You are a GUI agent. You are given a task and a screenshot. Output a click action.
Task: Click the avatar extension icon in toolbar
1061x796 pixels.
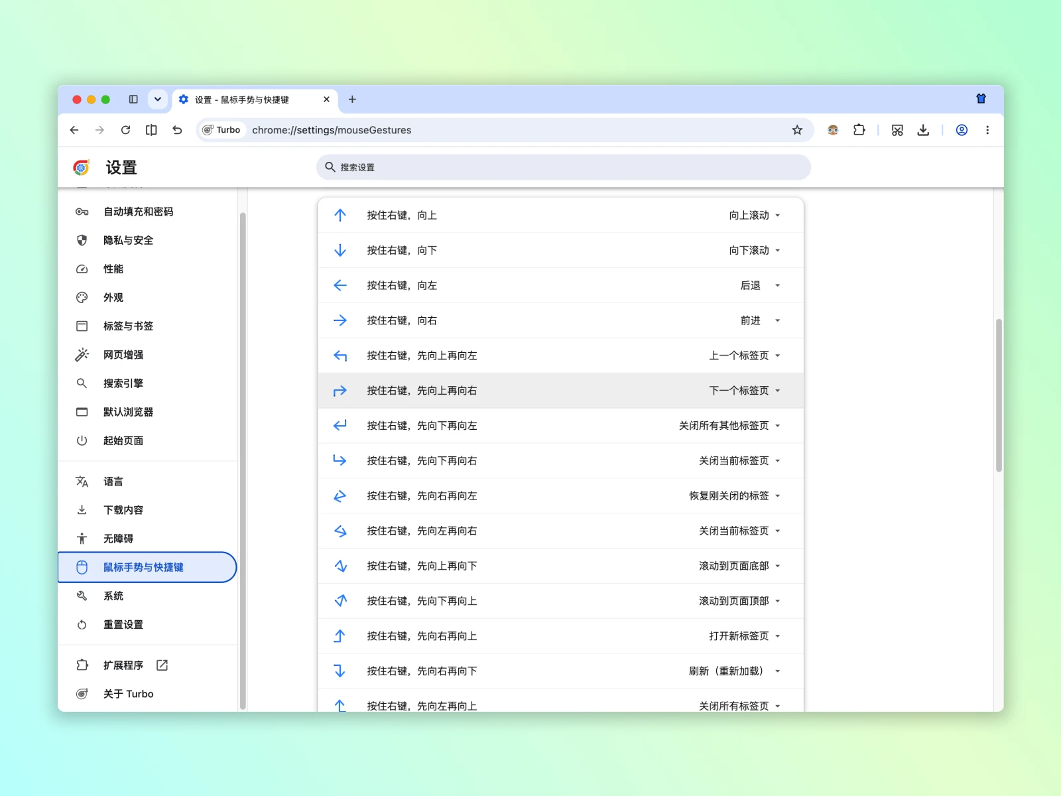click(x=833, y=130)
